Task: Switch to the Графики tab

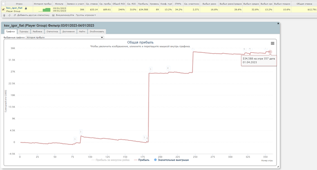Action: pyautogui.click(x=10, y=32)
